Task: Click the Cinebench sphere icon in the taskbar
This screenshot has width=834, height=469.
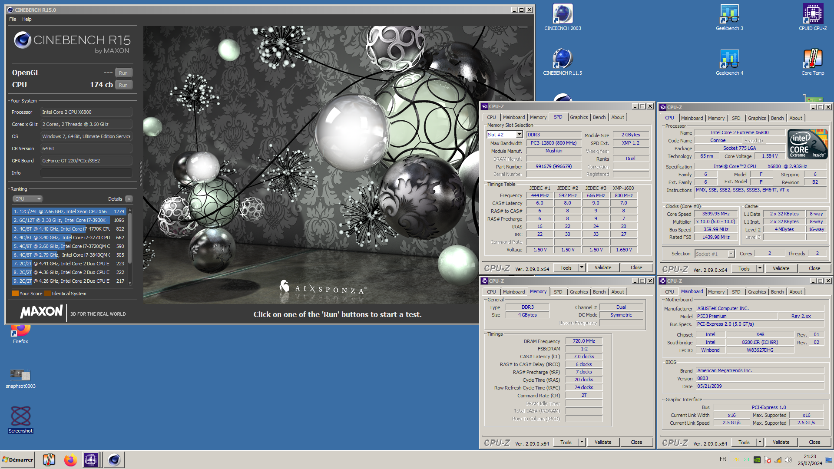Action: pyautogui.click(x=114, y=459)
